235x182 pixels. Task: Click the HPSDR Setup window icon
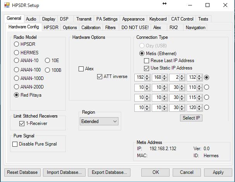point(7,5)
